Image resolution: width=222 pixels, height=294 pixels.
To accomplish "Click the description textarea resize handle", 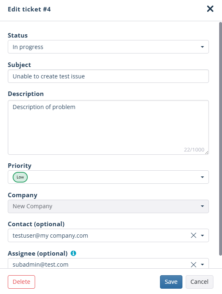I will (206, 153).
